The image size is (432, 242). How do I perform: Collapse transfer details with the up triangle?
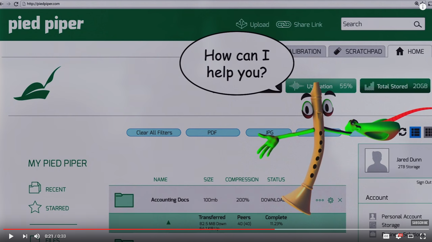[168, 222]
